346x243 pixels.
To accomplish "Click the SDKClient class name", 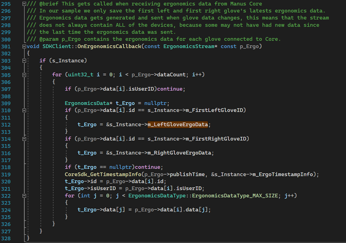I will pos(57,46).
